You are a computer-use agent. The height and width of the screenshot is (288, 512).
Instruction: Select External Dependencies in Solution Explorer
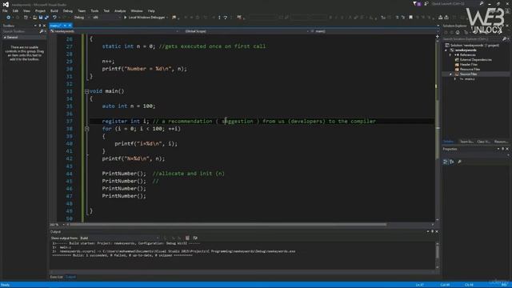[x=475, y=60]
